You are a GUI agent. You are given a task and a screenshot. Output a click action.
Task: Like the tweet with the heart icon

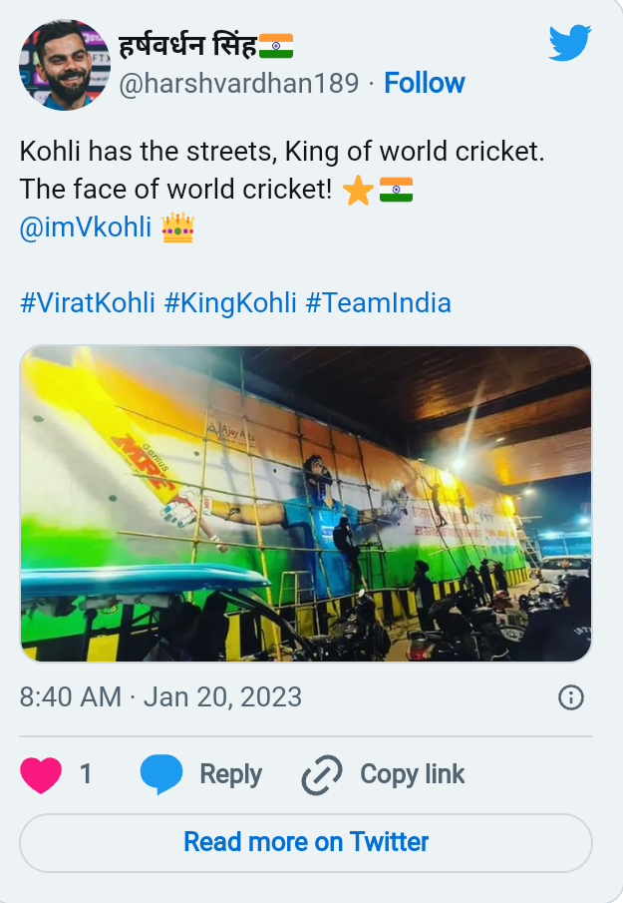pos(41,774)
